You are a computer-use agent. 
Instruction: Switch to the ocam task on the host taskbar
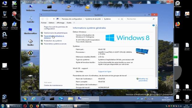pyautogui.click(x=81, y=106)
